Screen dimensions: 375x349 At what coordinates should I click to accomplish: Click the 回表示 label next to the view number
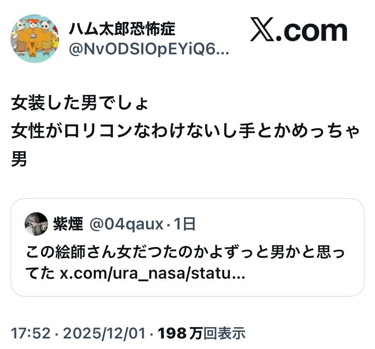[x=224, y=333]
